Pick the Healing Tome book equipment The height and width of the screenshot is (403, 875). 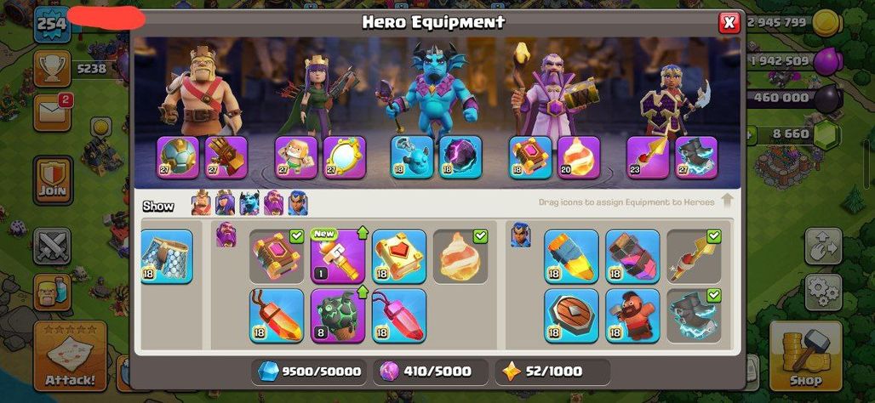click(399, 257)
